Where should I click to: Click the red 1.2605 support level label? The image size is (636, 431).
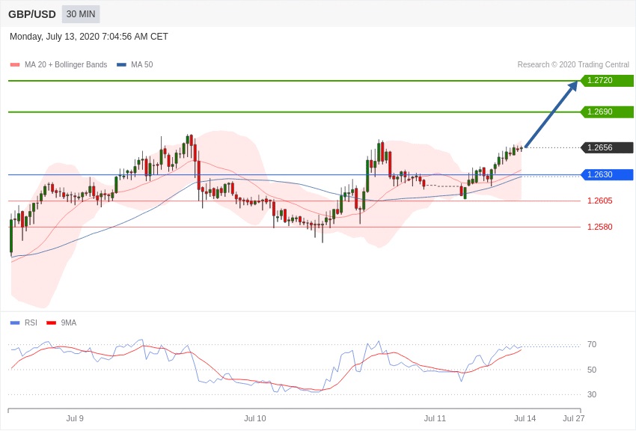(x=599, y=201)
